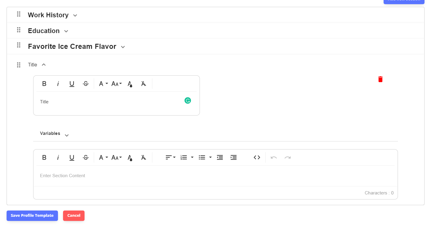The height and width of the screenshot is (226, 429).
Task: Expand the Favorite Ice Cream Flavor section
Action: tap(123, 47)
